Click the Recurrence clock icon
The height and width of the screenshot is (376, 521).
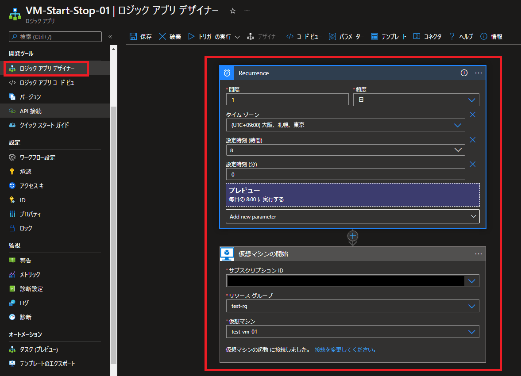227,73
